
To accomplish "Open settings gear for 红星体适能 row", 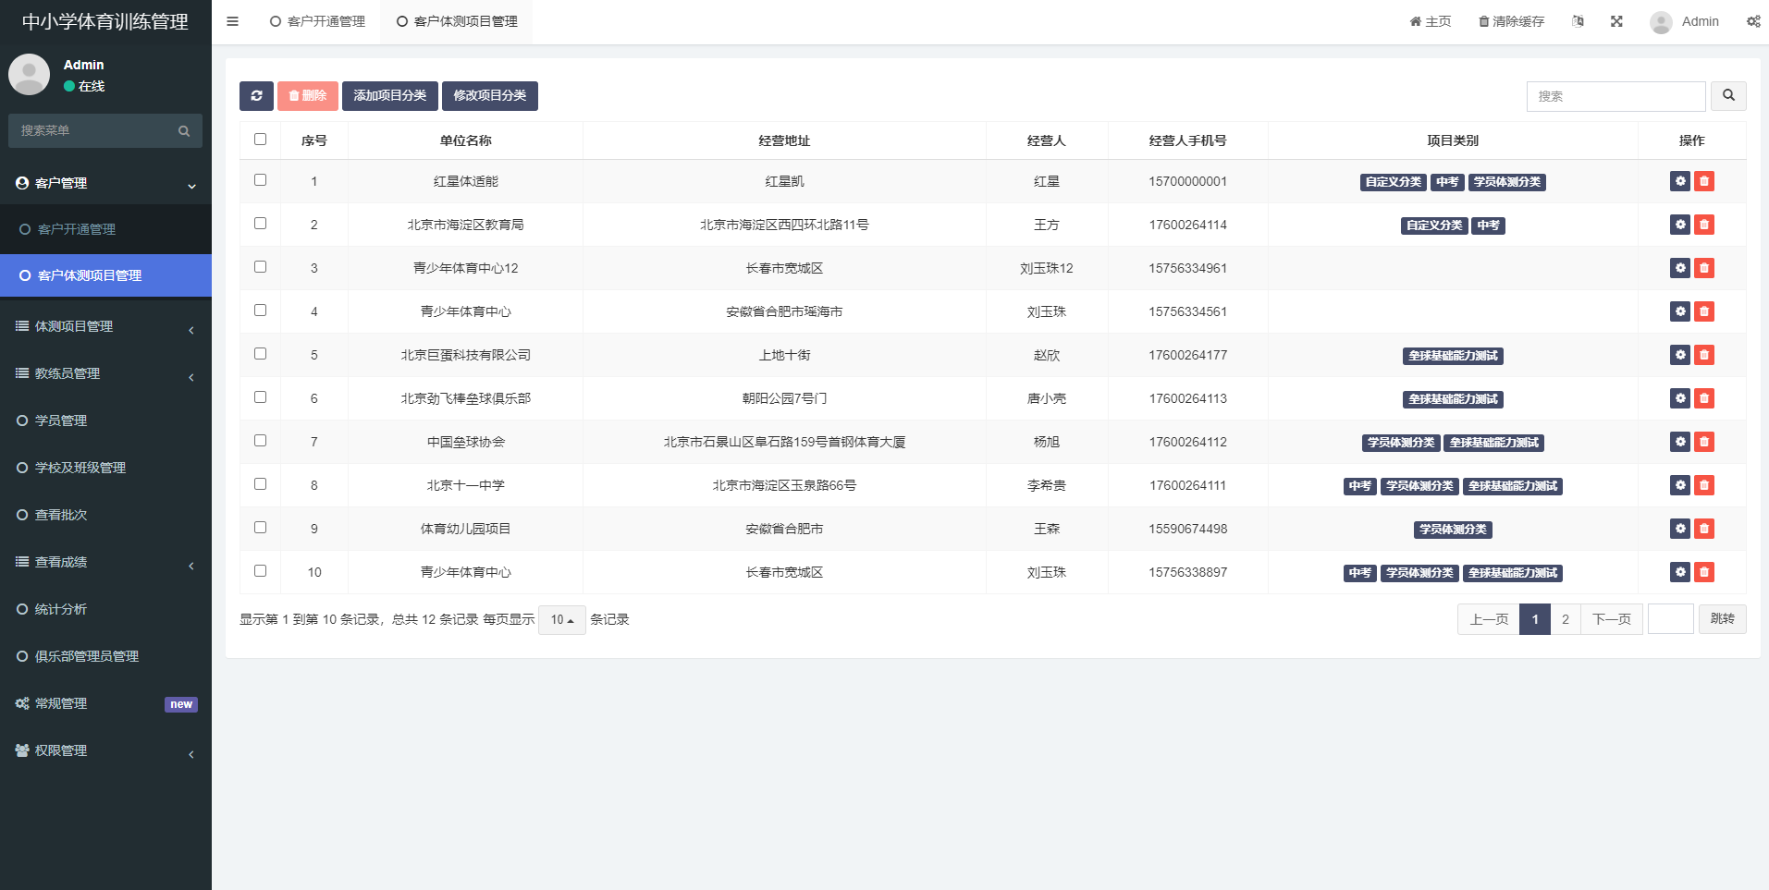I will 1679,181.
